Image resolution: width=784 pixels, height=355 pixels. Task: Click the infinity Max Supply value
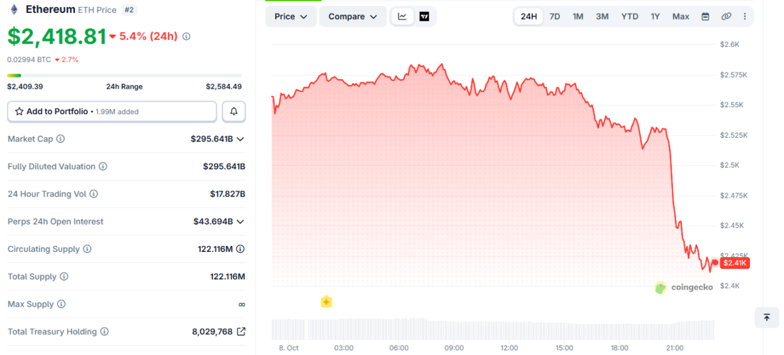click(x=242, y=304)
